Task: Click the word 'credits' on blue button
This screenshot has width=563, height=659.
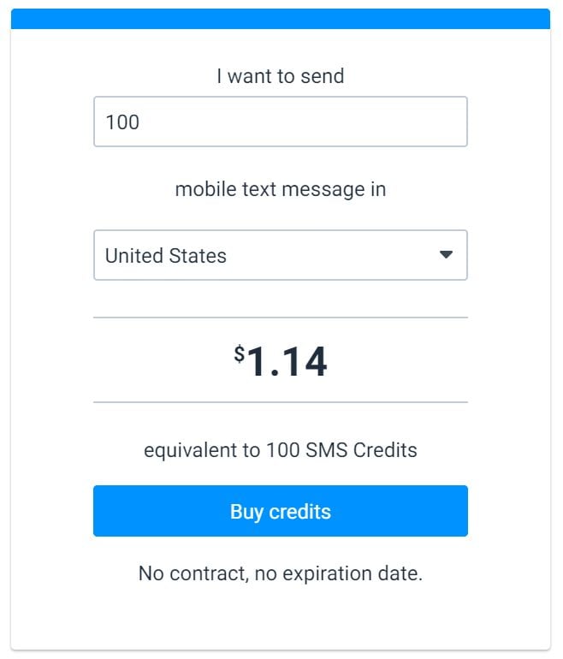Action: point(300,512)
